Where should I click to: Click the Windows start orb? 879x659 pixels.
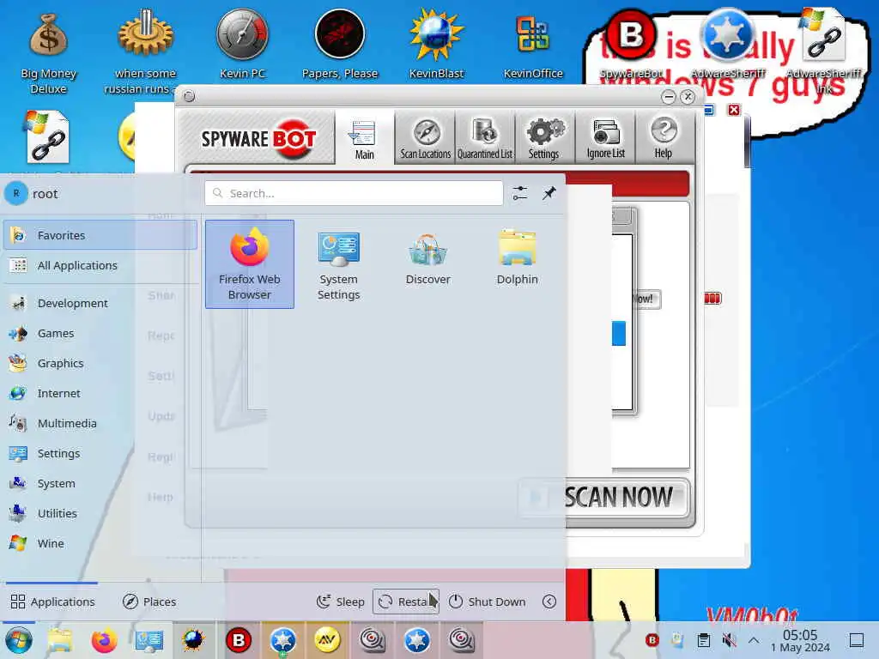pyautogui.click(x=19, y=640)
